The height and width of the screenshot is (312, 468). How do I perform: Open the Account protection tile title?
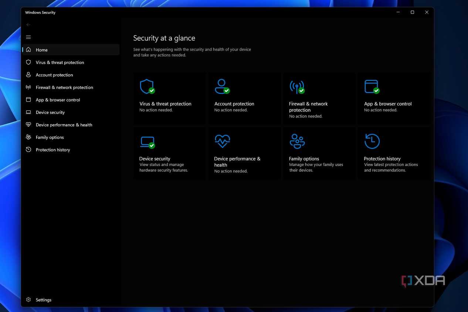point(234,104)
